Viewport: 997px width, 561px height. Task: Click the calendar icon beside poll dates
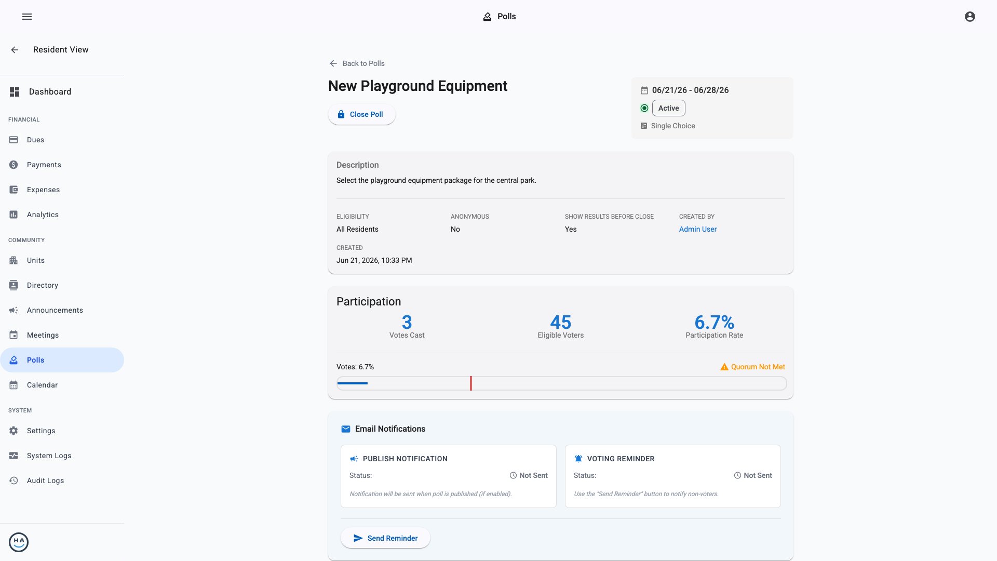pyautogui.click(x=644, y=90)
